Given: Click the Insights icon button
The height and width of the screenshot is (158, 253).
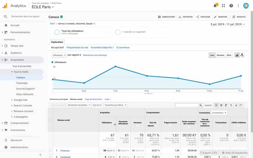Looking at the screenshot, I should click(239, 17).
